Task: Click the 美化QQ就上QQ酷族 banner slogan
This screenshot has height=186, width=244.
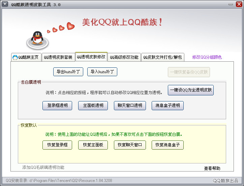Action: pyautogui.click(x=122, y=22)
